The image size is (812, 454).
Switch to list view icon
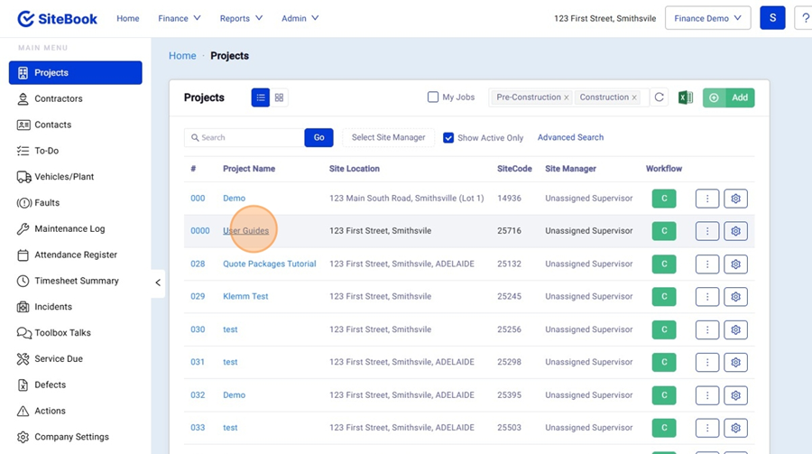coord(261,97)
